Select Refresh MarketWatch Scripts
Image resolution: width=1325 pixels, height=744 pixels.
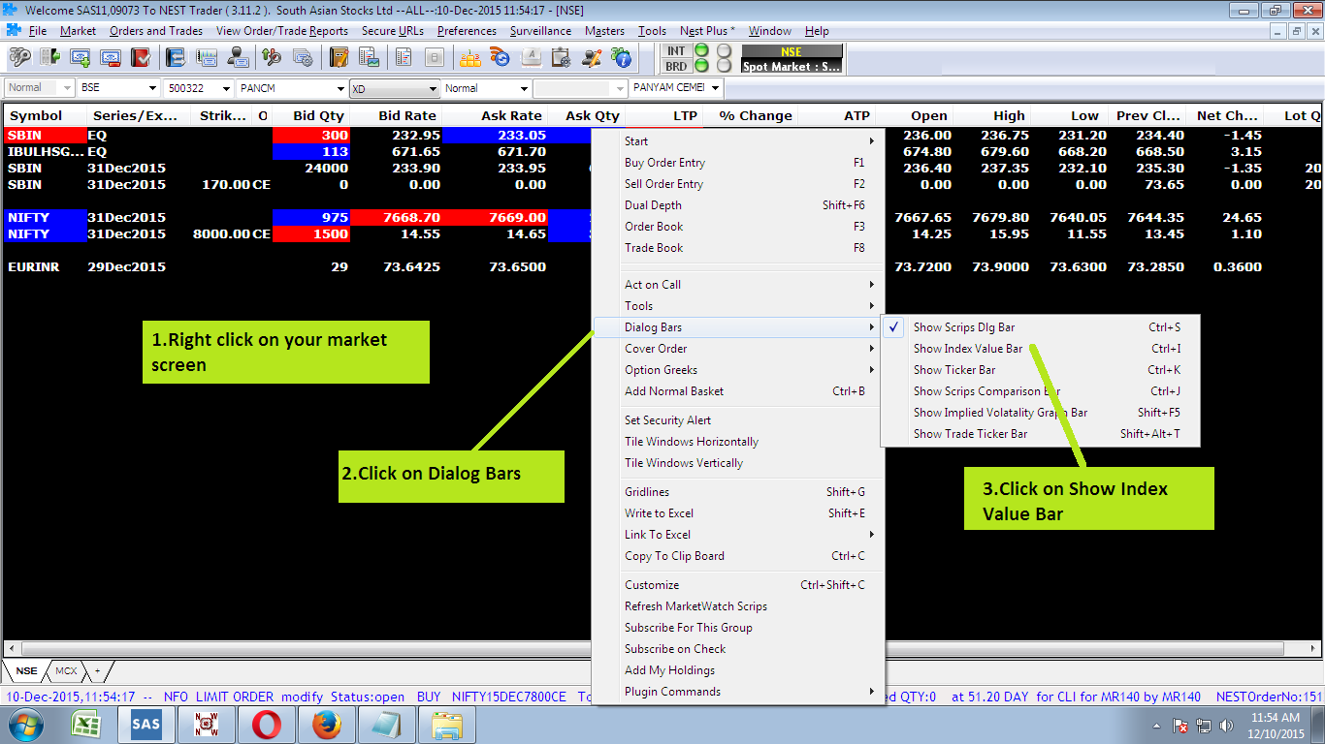pos(738,606)
